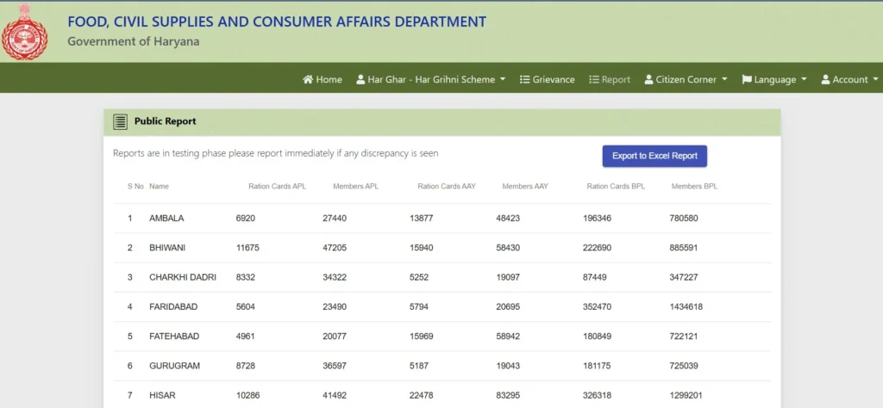The height and width of the screenshot is (408, 883).
Task: Click the department title heading link
Action: 277,22
